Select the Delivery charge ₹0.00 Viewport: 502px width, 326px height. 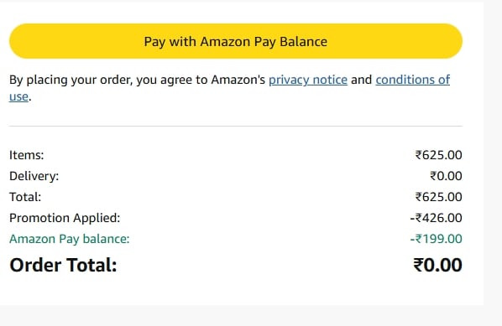coord(446,176)
